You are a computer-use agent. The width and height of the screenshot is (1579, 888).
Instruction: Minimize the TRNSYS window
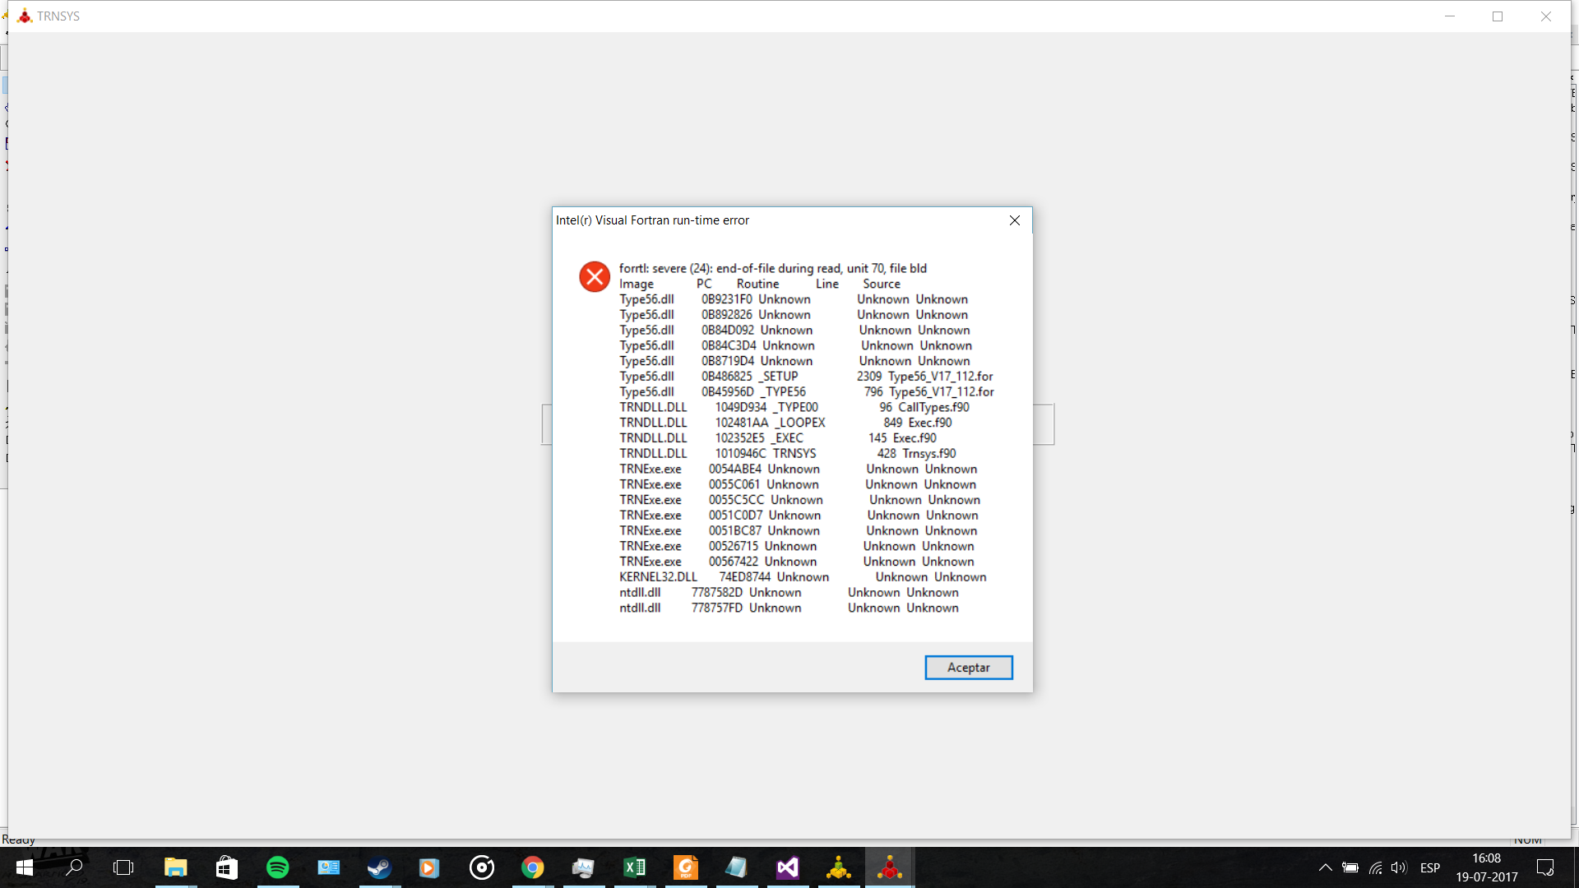(1450, 16)
